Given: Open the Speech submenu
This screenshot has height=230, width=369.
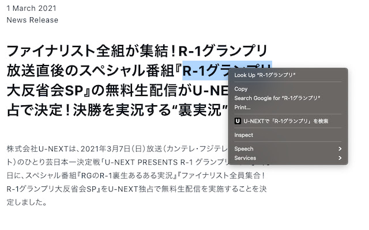Looking at the screenshot, I should [288, 149].
